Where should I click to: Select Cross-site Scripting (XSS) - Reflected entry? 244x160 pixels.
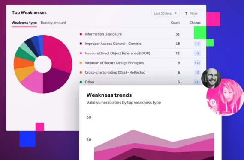click(x=115, y=72)
